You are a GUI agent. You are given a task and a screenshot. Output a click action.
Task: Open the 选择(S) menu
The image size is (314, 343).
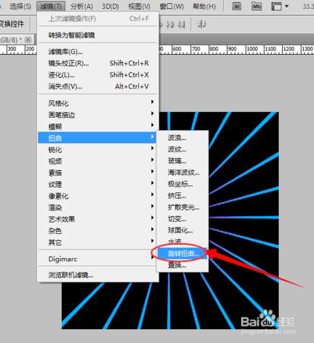tap(20, 6)
